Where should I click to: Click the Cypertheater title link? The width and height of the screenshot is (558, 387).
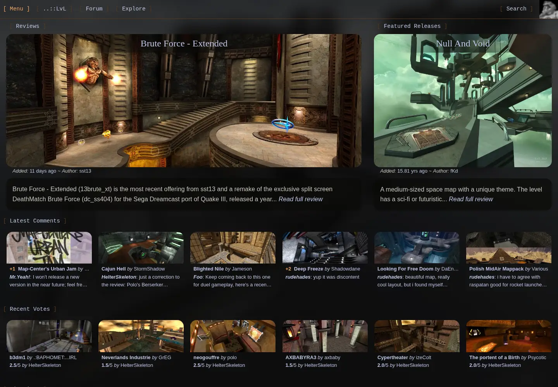click(x=393, y=358)
